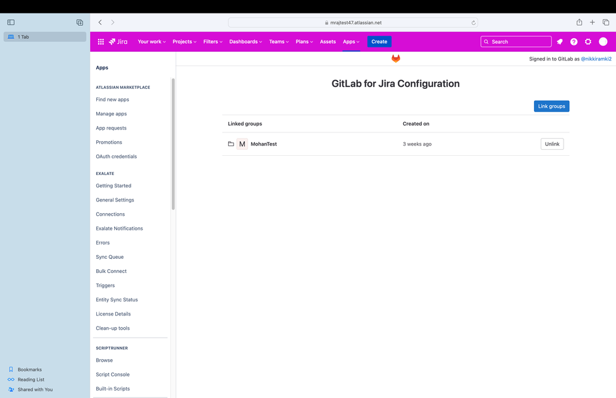Open Exalate Getting Started

coord(113,185)
